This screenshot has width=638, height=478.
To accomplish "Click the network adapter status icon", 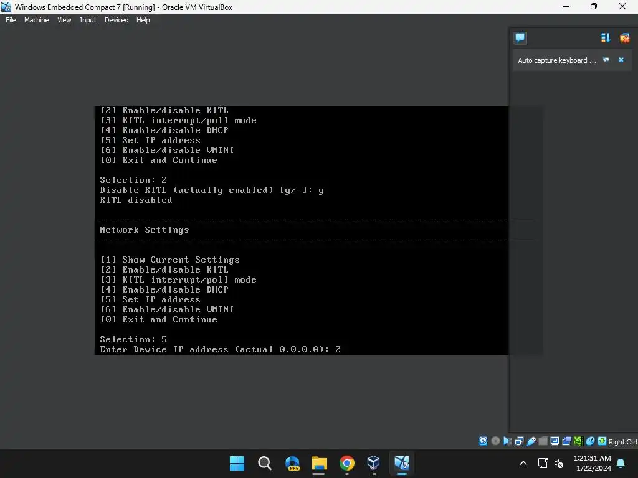I will coord(519,441).
